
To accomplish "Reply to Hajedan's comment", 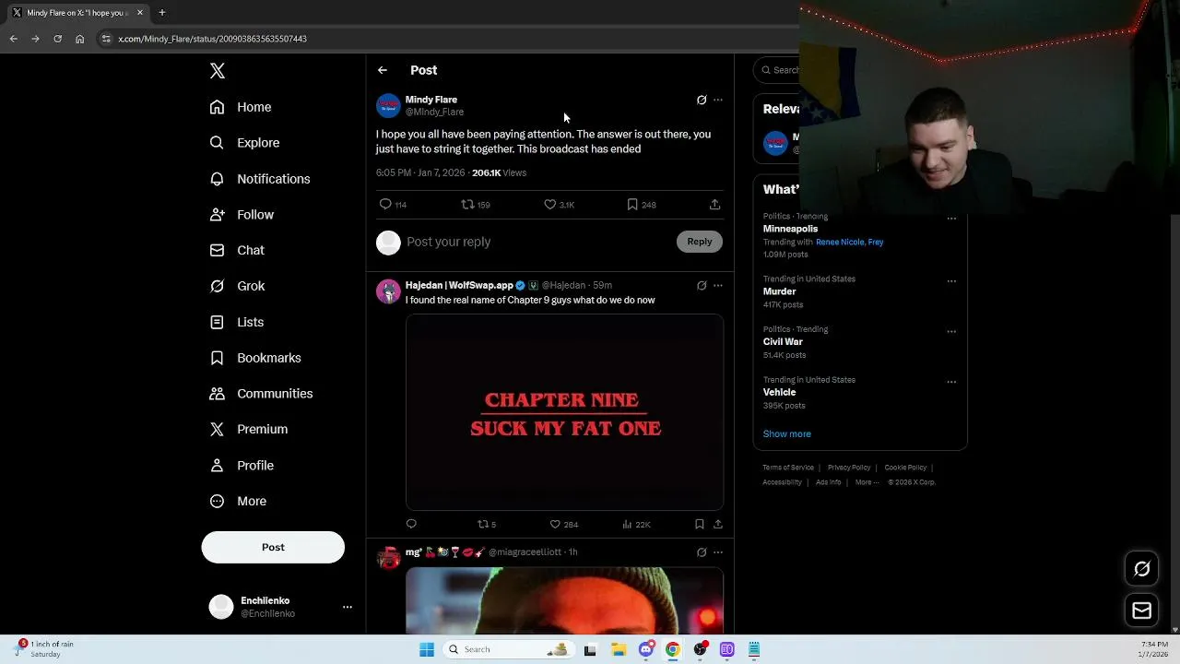I will click(411, 524).
